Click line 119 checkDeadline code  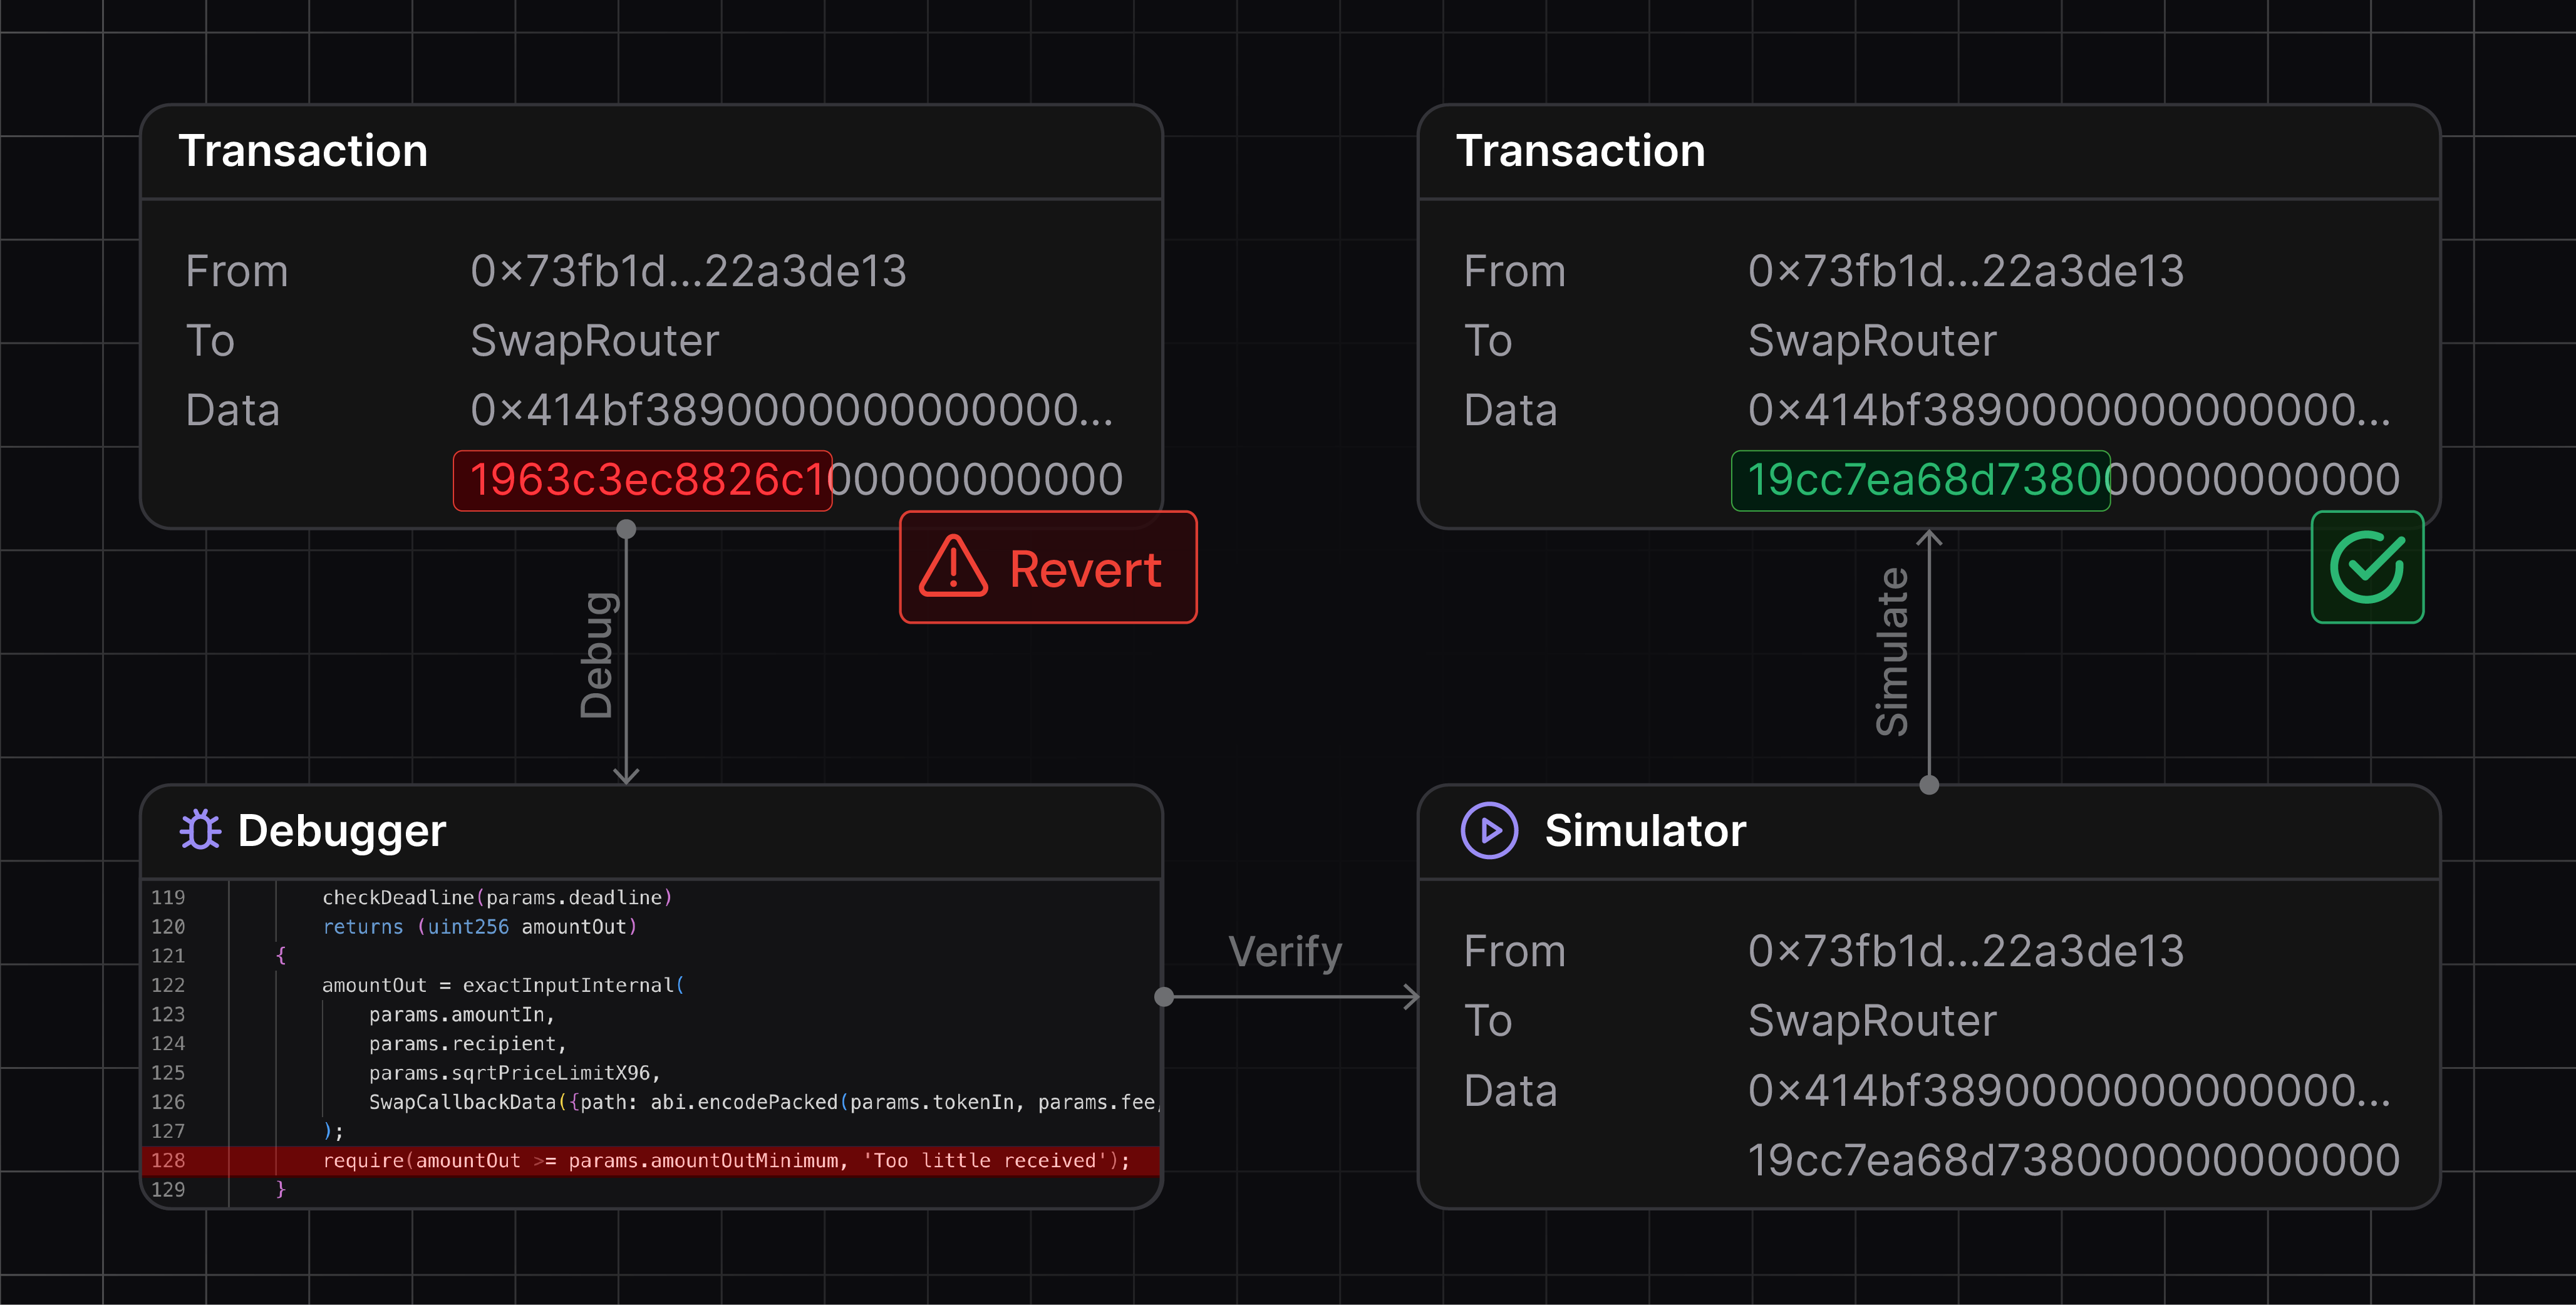pyautogui.click(x=497, y=898)
